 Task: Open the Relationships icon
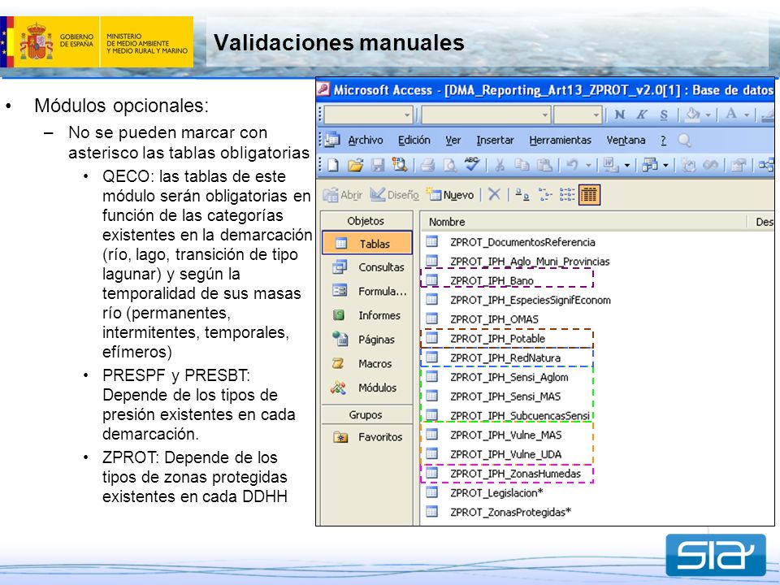(766, 165)
